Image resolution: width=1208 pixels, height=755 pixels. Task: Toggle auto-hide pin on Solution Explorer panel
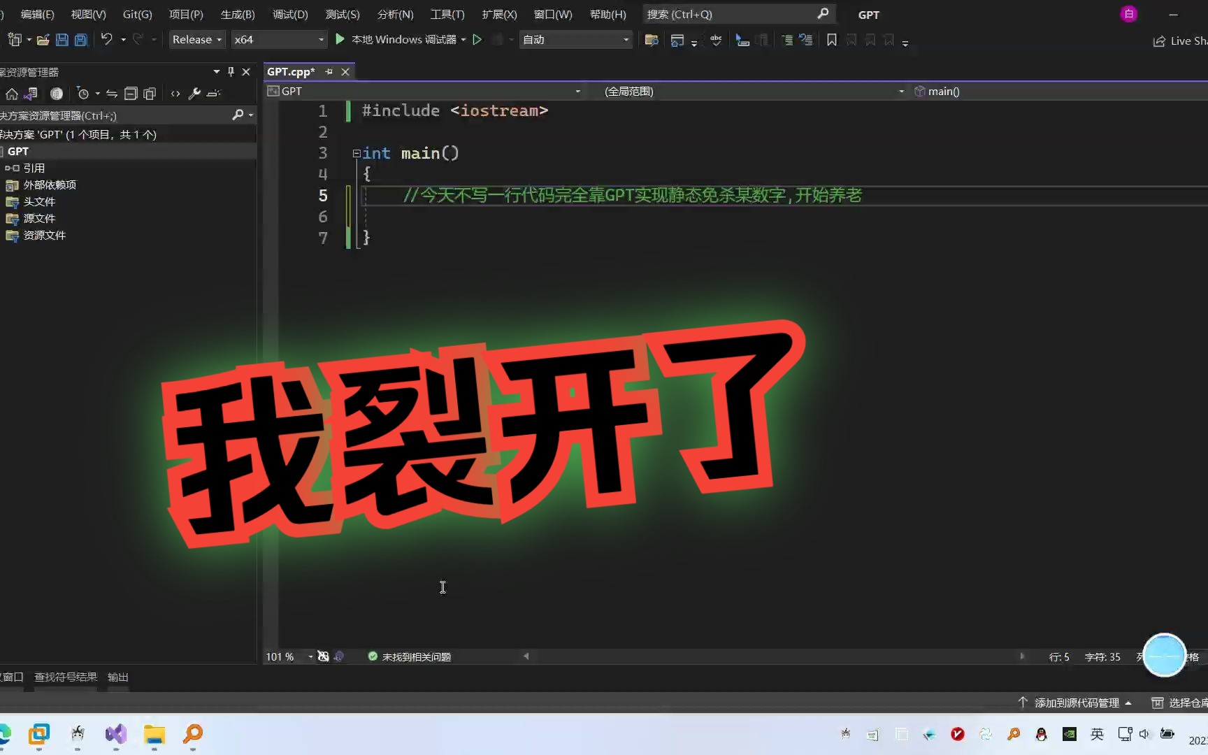pyautogui.click(x=230, y=71)
